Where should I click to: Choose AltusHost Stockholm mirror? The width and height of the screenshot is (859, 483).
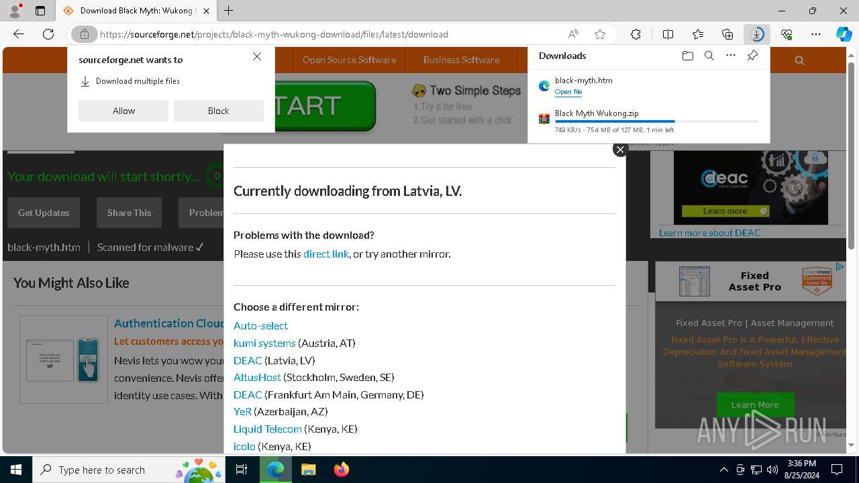pos(257,377)
